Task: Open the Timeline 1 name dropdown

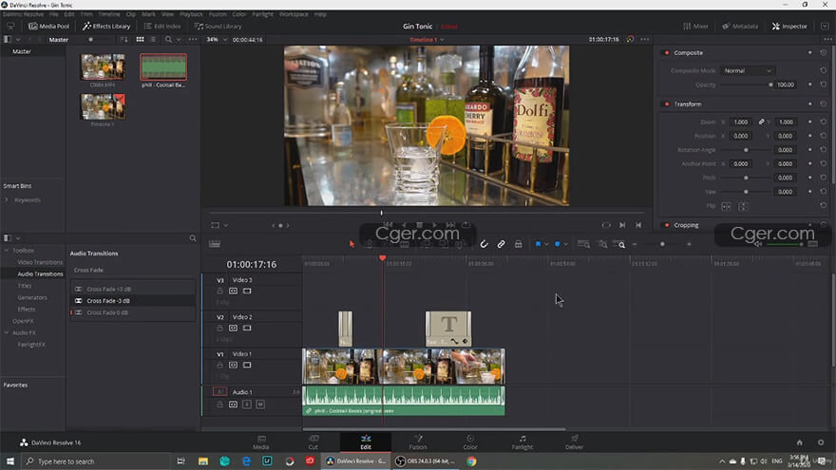Action: 427,40
